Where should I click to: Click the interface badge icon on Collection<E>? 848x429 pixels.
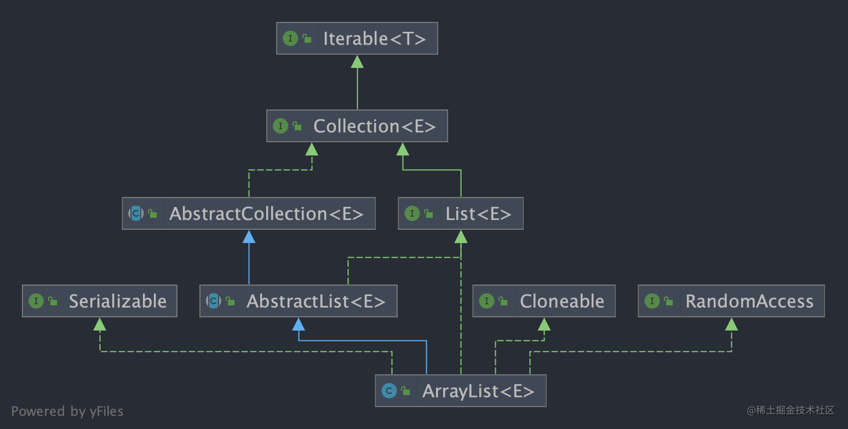pyautogui.click(x=281, y=126)
